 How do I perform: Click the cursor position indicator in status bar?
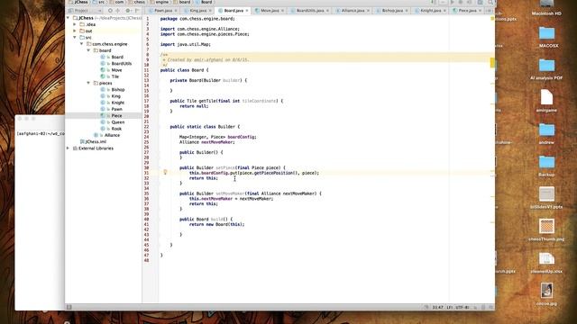(x=438, y=307)
